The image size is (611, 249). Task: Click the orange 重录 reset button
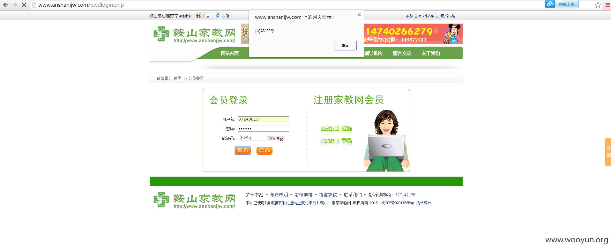tap(265, 150)
